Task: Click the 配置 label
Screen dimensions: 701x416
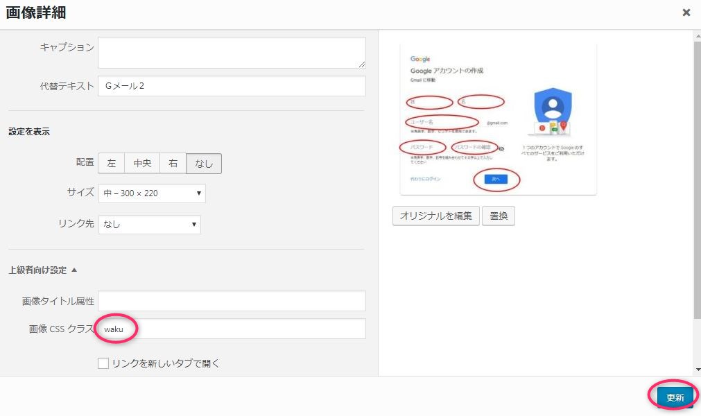Action: tap(85, 162)
